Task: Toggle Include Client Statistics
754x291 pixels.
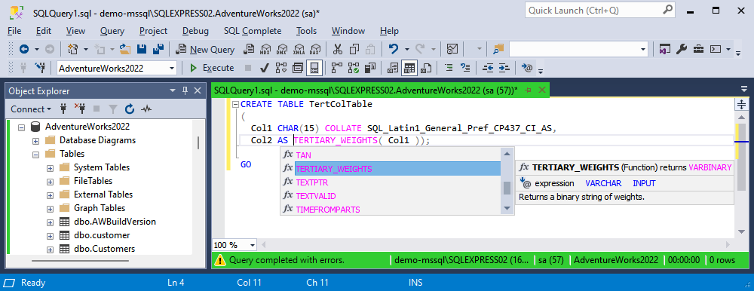Action: pos(369,68)
